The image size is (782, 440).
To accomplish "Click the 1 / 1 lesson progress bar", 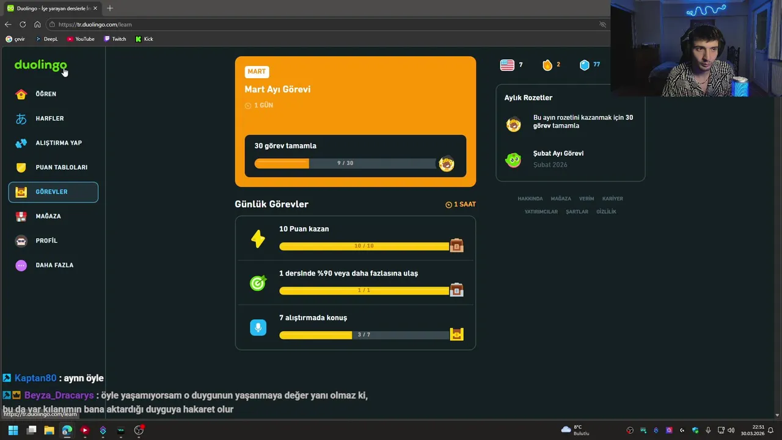I will pyautogui.click(x=364, y=290).
